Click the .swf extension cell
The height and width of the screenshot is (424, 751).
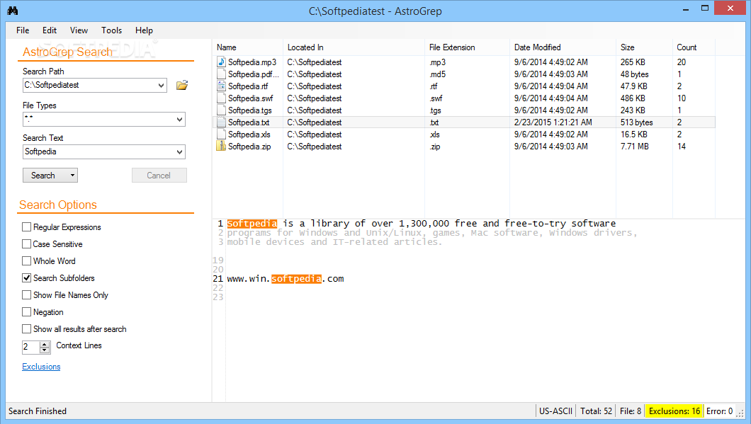coord(436,98)
